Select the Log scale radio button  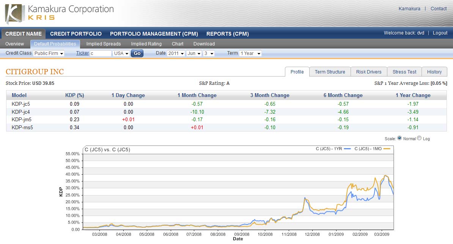(x=419, y=138)
